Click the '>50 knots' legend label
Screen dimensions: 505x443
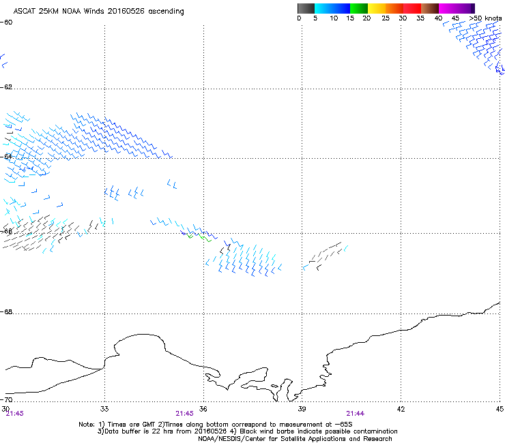click(485, 18)
